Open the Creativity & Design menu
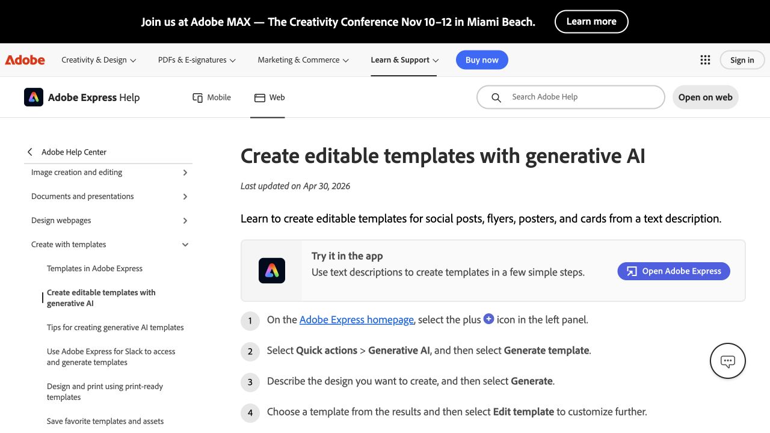Screen dimensions: 770x433 pyautogui.click(x=99, y=60)
